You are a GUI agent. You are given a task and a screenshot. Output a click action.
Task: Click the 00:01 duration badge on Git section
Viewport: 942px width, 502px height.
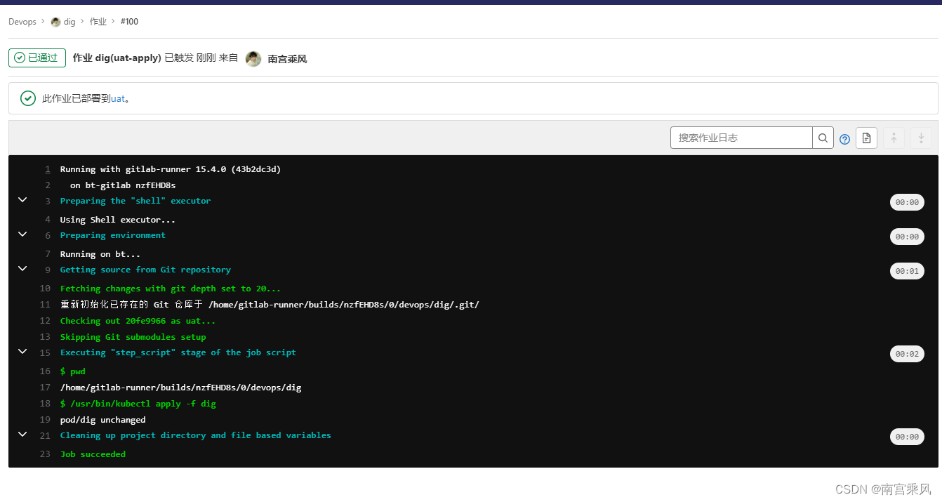click(x=907, y=270)
